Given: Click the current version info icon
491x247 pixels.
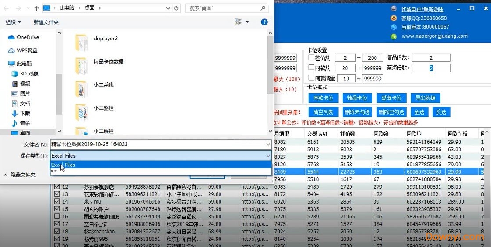Looking at the screenshot, I should [394, 27].
